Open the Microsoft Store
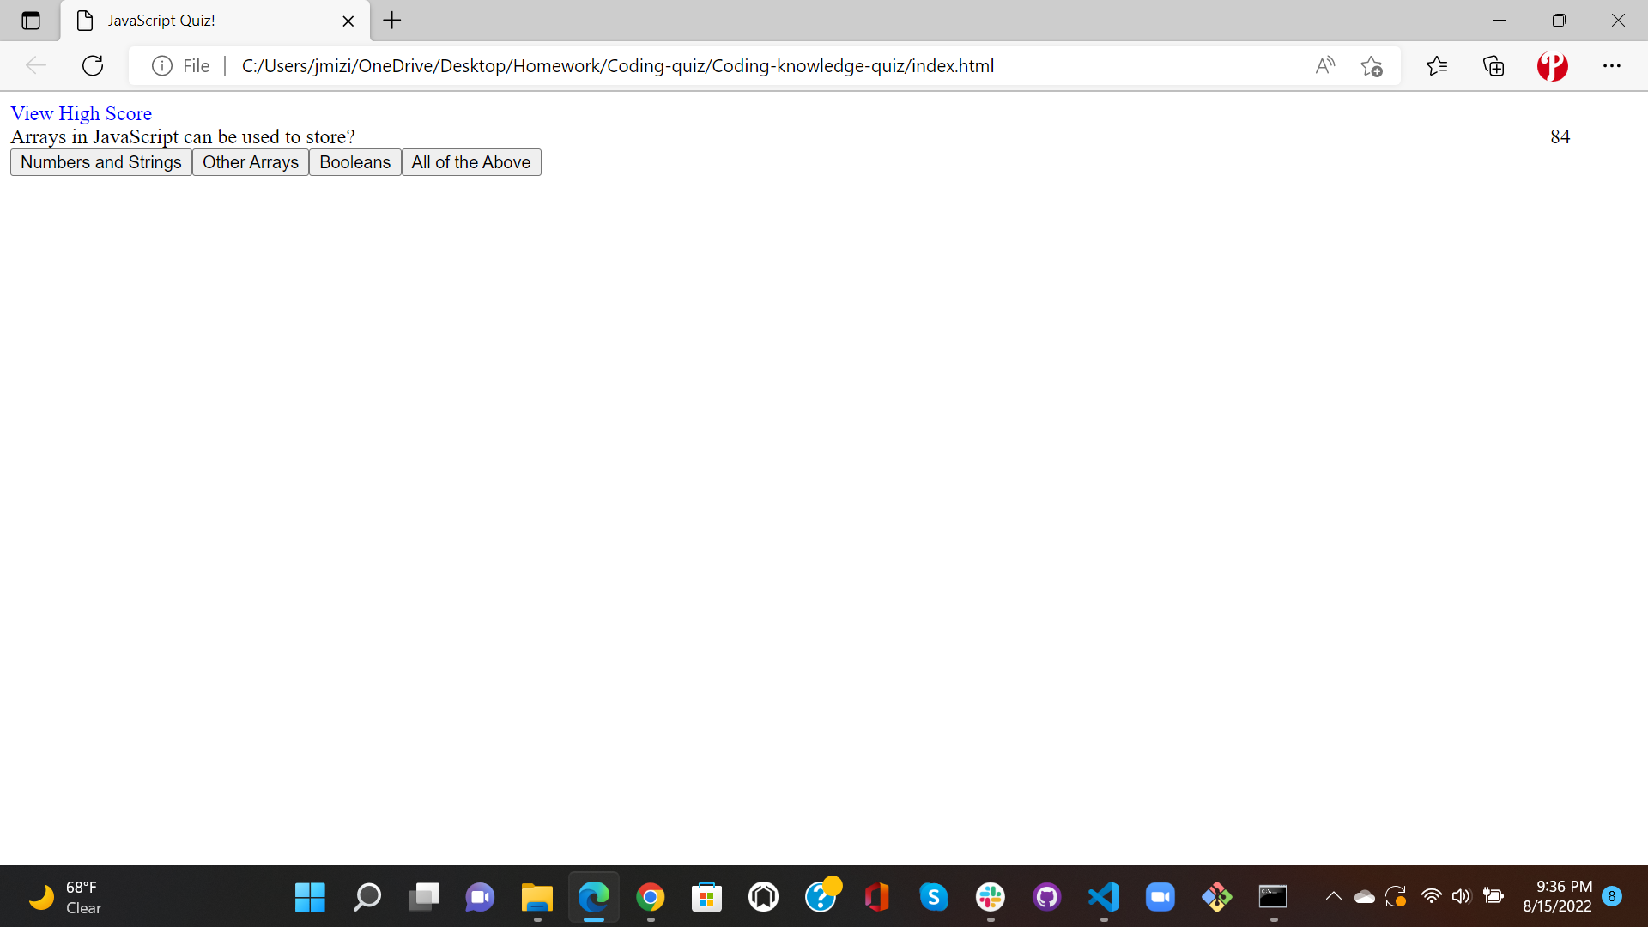This screenshot has height=927, width=1648. [706, 897]
